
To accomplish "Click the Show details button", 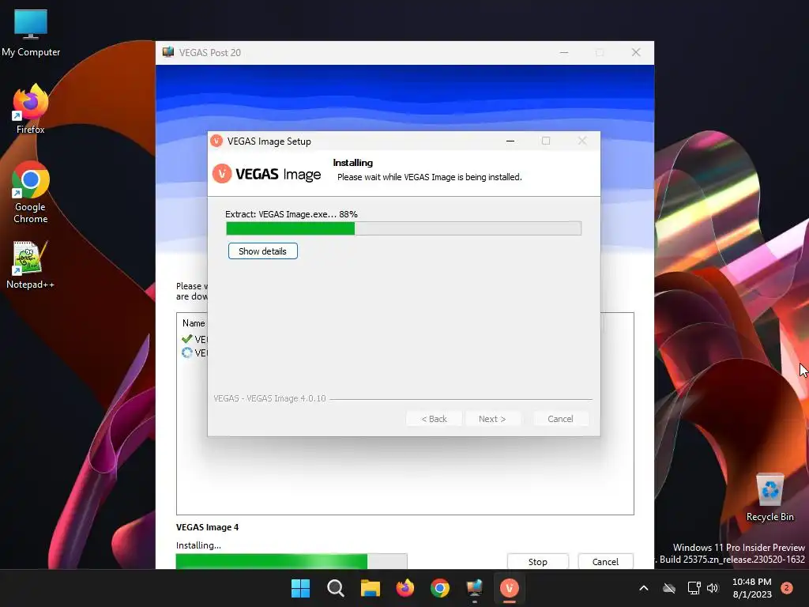I will tap(262, 251).
